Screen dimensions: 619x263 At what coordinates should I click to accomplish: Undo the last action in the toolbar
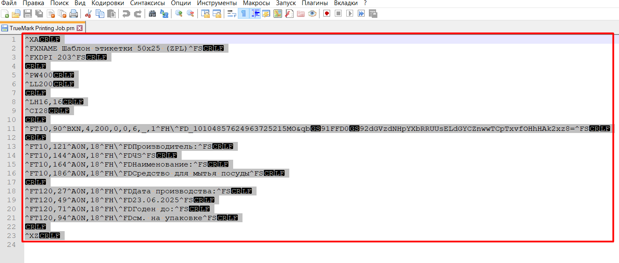coord(126,14)
